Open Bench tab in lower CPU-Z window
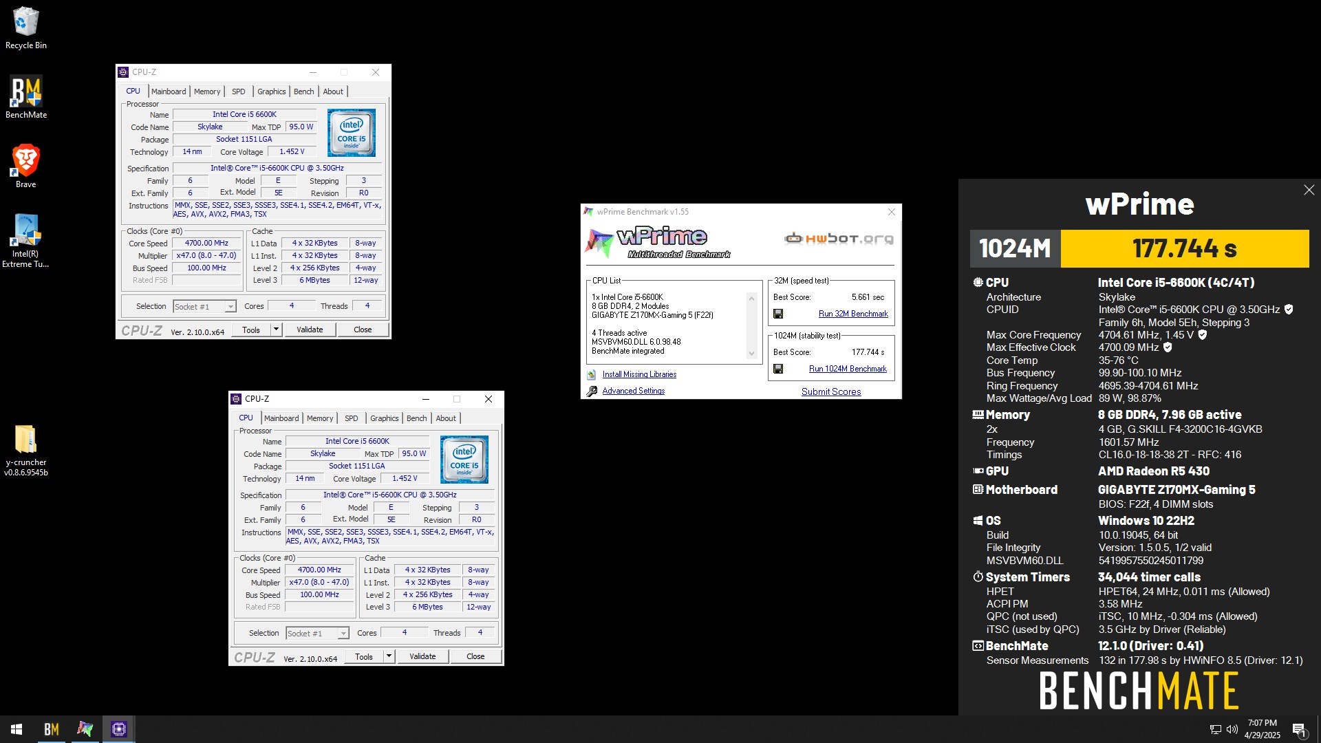1321x743 pixels. (x=416, y=418)
